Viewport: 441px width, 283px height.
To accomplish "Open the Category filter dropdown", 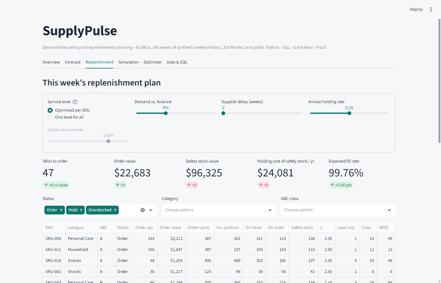I will 219,210.
